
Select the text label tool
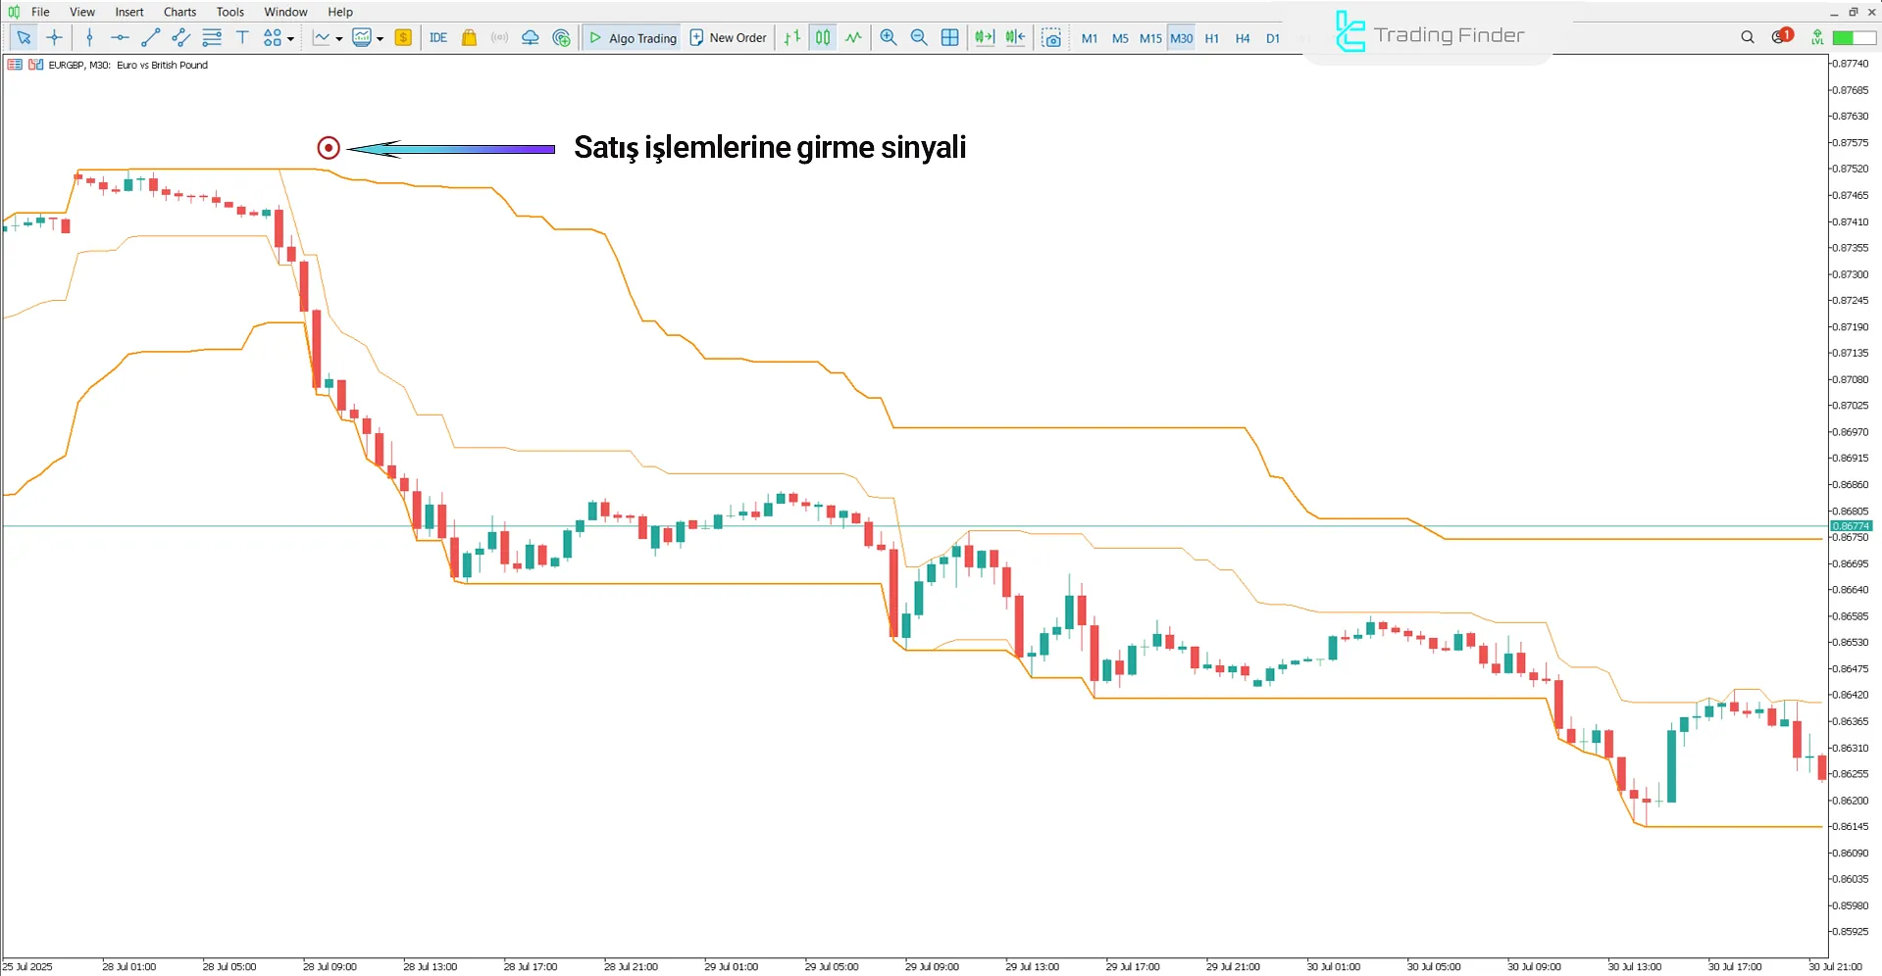tap(242, 37)
